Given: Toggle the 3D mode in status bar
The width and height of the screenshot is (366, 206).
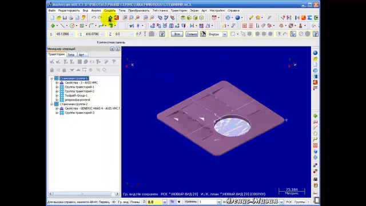Looking at the screenshot, I should click(114, 202).
